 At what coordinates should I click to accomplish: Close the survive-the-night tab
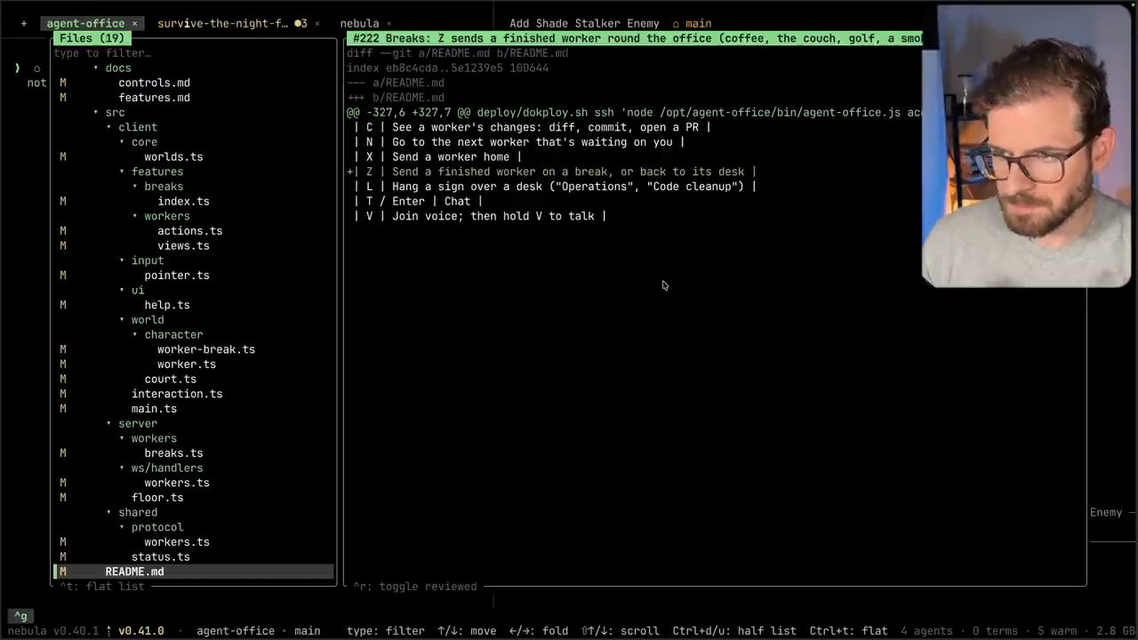pyautogui.click(x=317, y=24)
